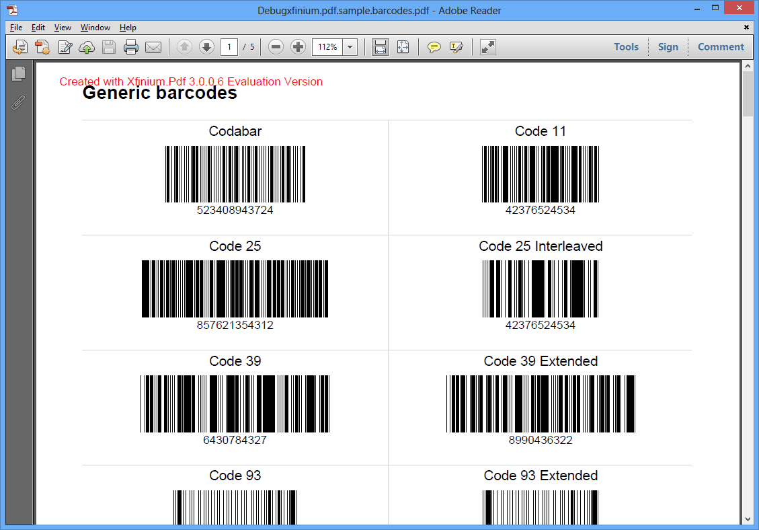Click the Codabar barcode image
The image size is (759, 530).
point(235,174)
